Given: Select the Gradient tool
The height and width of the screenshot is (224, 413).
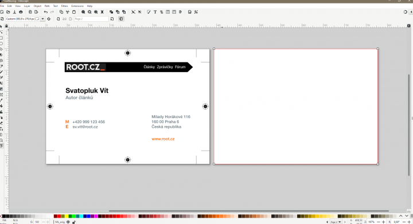Looking at the screenshot, I should pyautogui.click(x=1, y=89).
